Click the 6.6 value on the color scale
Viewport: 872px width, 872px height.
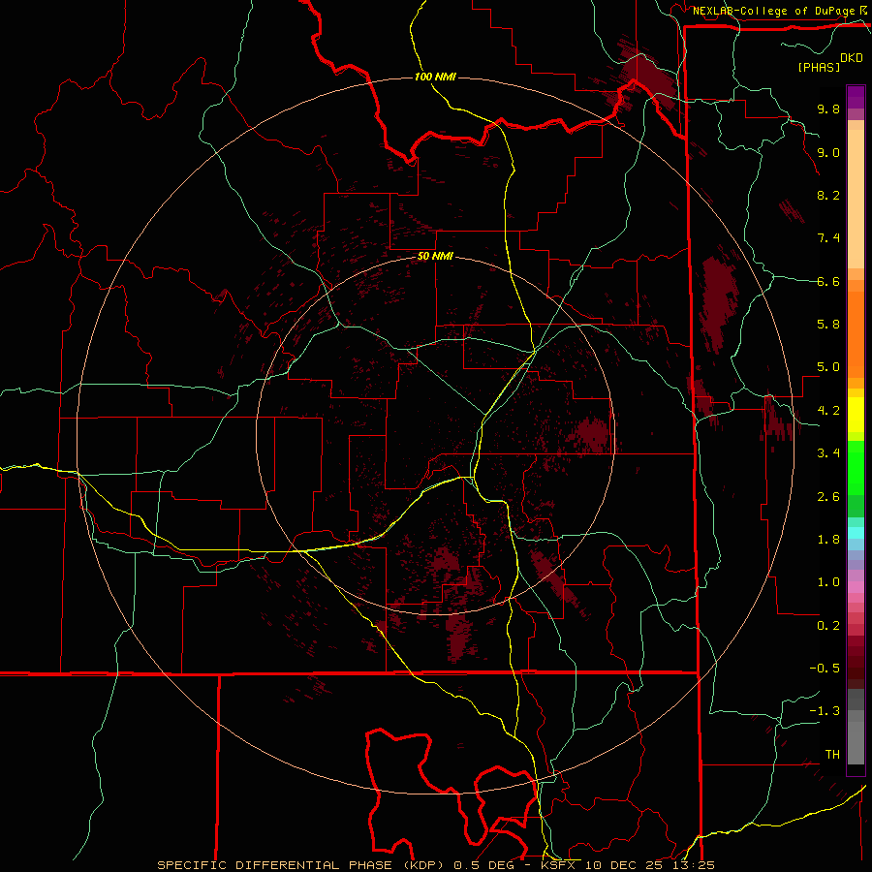pos(828,281)
